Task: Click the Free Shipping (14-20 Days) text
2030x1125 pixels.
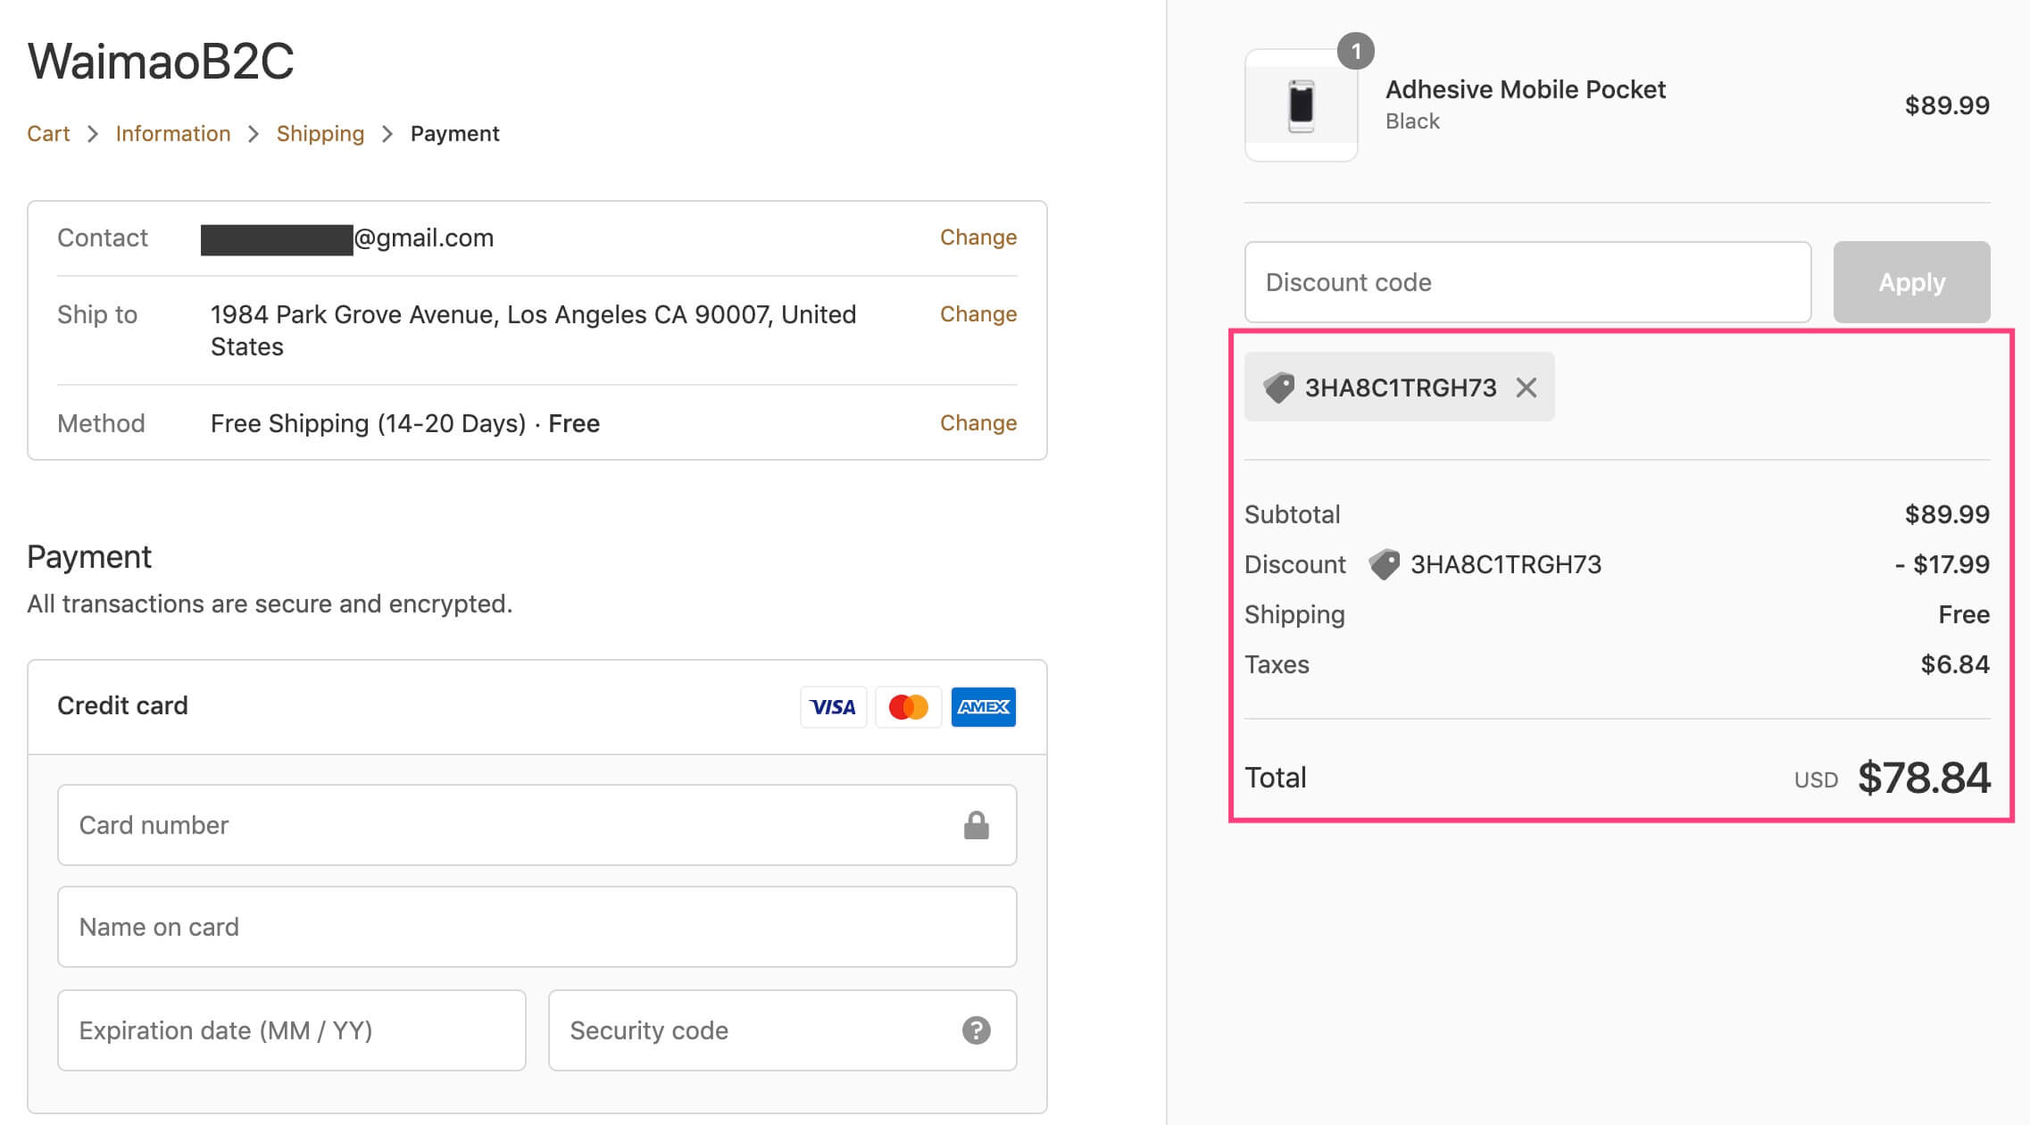Action: (368, 423)
